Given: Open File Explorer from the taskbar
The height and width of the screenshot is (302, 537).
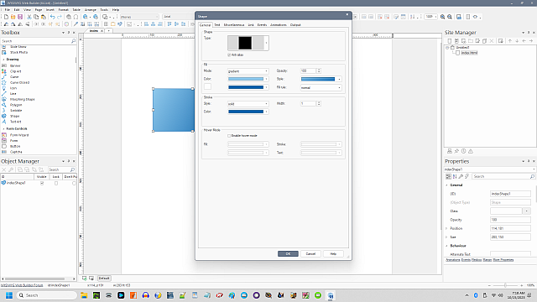Looking at the screenshot, I should (x=84, y=295).
